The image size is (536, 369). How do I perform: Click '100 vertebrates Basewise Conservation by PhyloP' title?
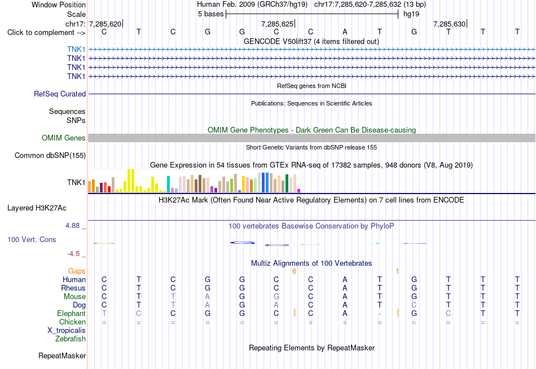(311, 226)
